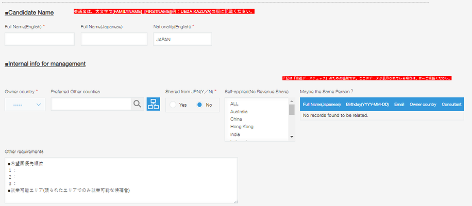Image resolution: width=472 pixels, height=206 pixels.
Task: Open the Owner country dropdown
Action: 25,105
